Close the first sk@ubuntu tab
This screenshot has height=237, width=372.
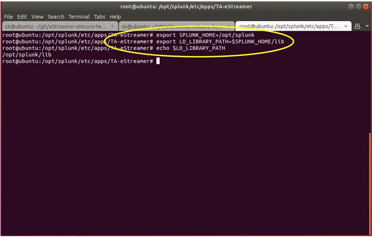pyautogui.click(x=112, y=27)
